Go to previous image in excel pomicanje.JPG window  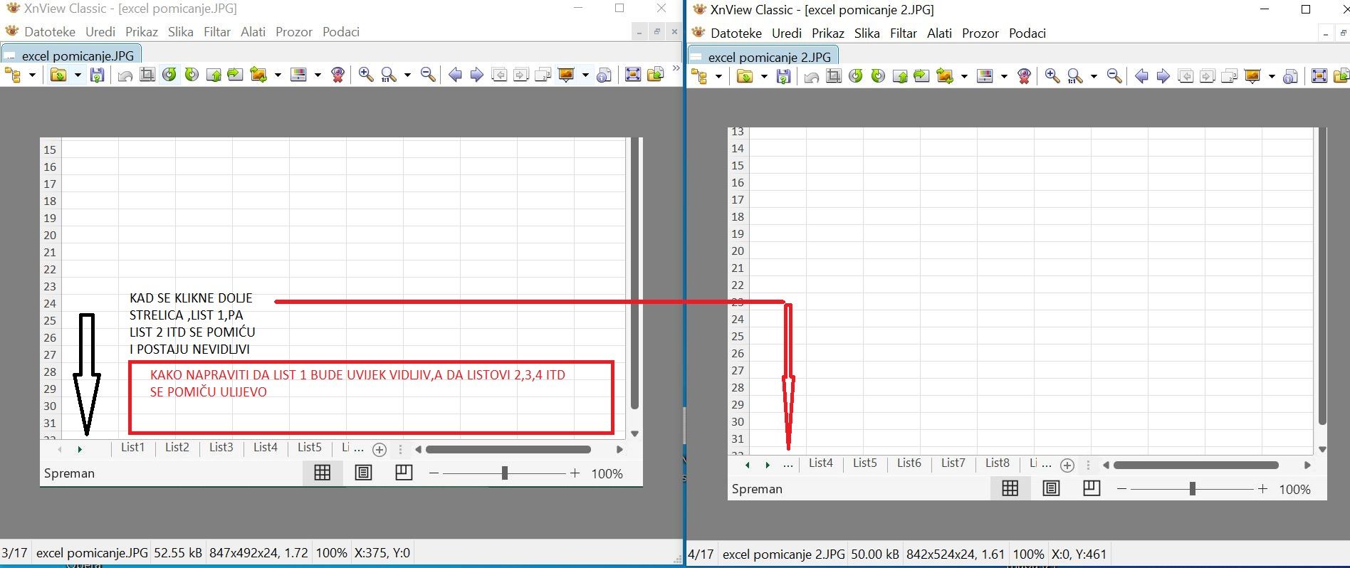click(455, 75)
